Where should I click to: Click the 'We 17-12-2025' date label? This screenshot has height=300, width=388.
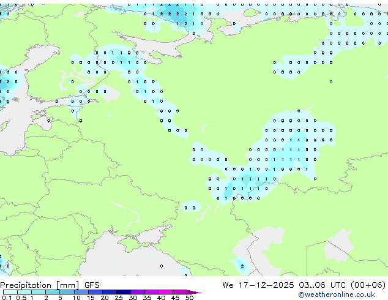coord(258,285)
